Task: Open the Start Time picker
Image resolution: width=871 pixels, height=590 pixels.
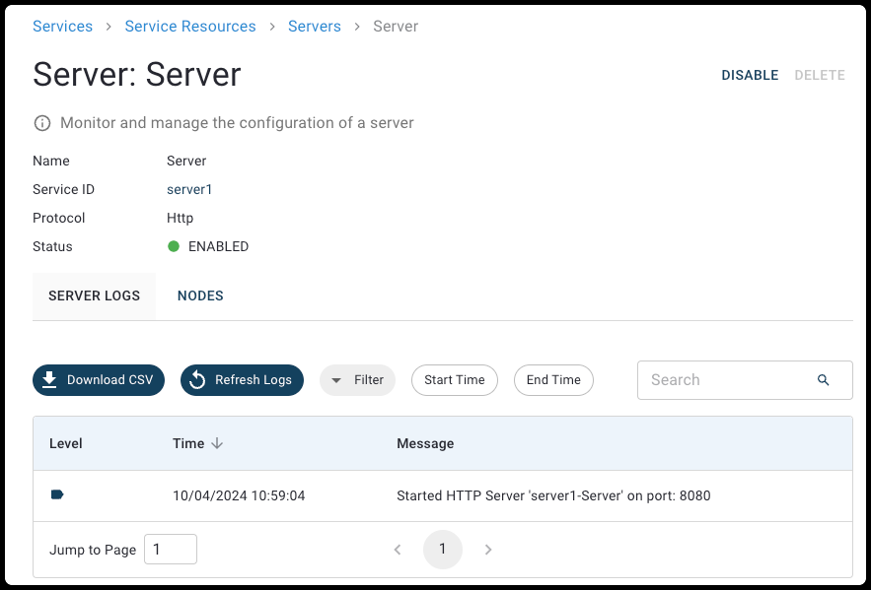Action: coord(455,380)
